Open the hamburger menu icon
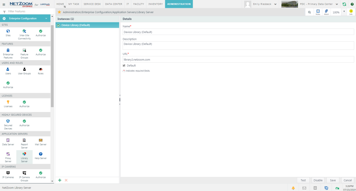356x191 pixels. tap(4, 4)
